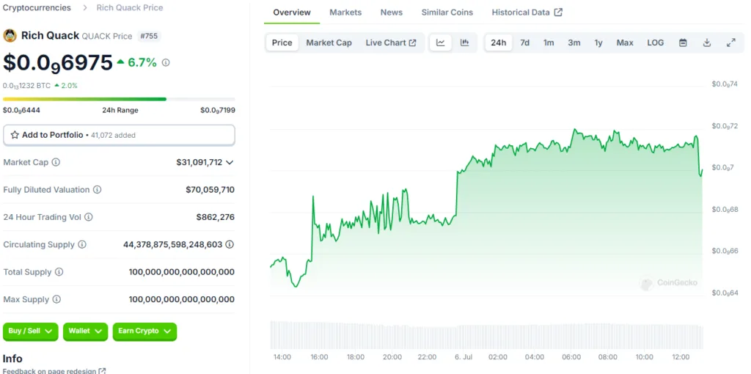Select Max time range
751x374 pixels.
click(x=625, y=43)
